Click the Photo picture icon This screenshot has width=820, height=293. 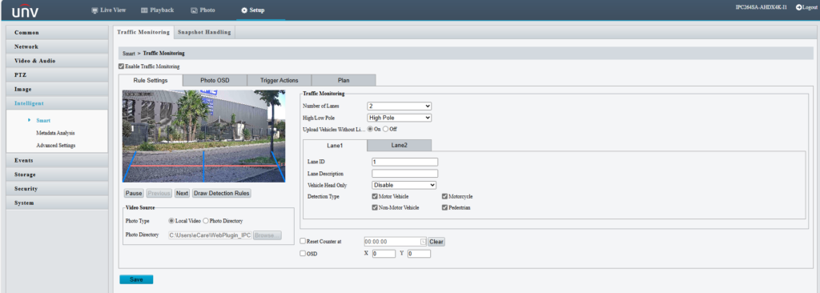(194, 10)
